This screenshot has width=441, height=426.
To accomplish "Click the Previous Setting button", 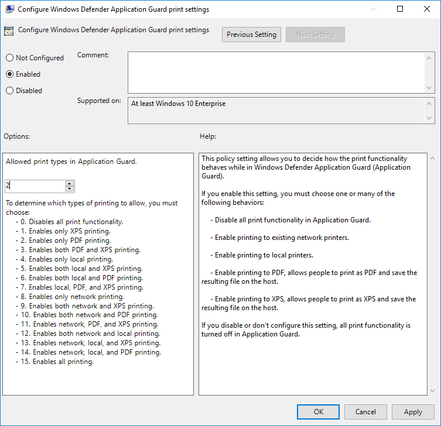I will [251, 35].
